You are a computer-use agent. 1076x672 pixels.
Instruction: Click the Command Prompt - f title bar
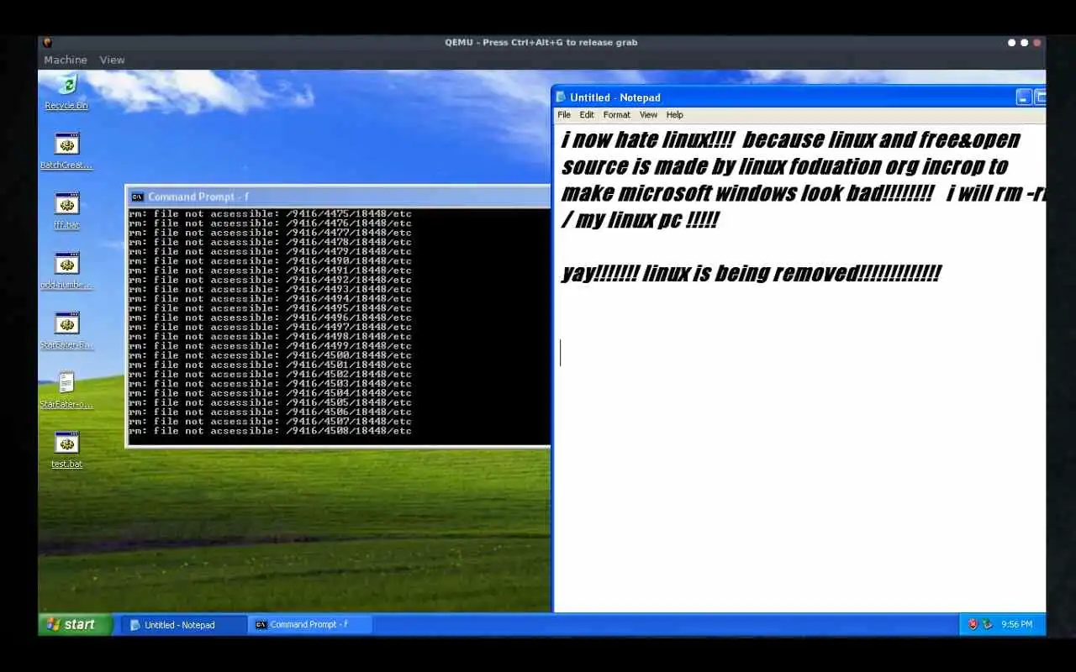pos(339,197)
